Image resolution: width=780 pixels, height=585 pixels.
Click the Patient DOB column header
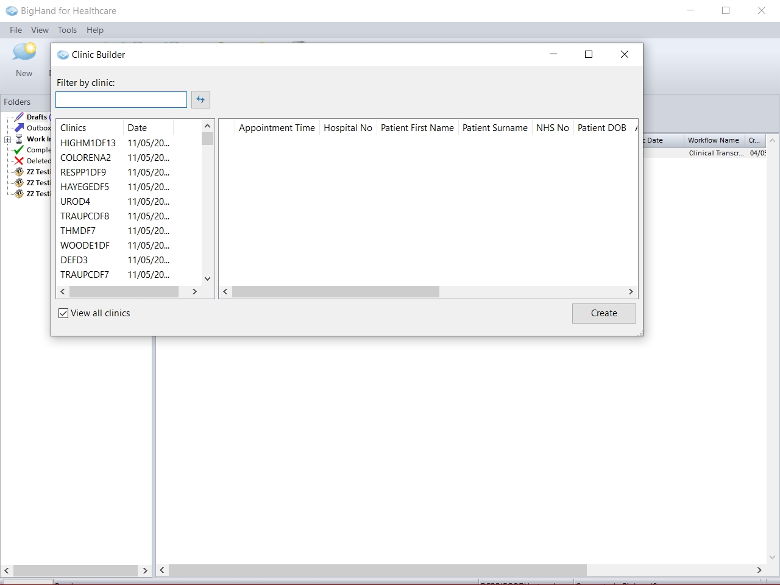coord(602,128)
